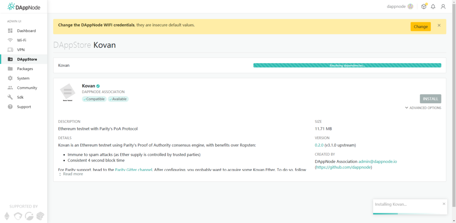Open Community page label
This screenshot has height=223, width=456.
point(27,88)
